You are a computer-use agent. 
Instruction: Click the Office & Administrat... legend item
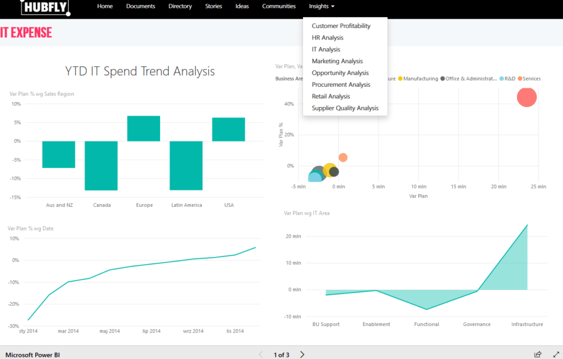point(468,78)
